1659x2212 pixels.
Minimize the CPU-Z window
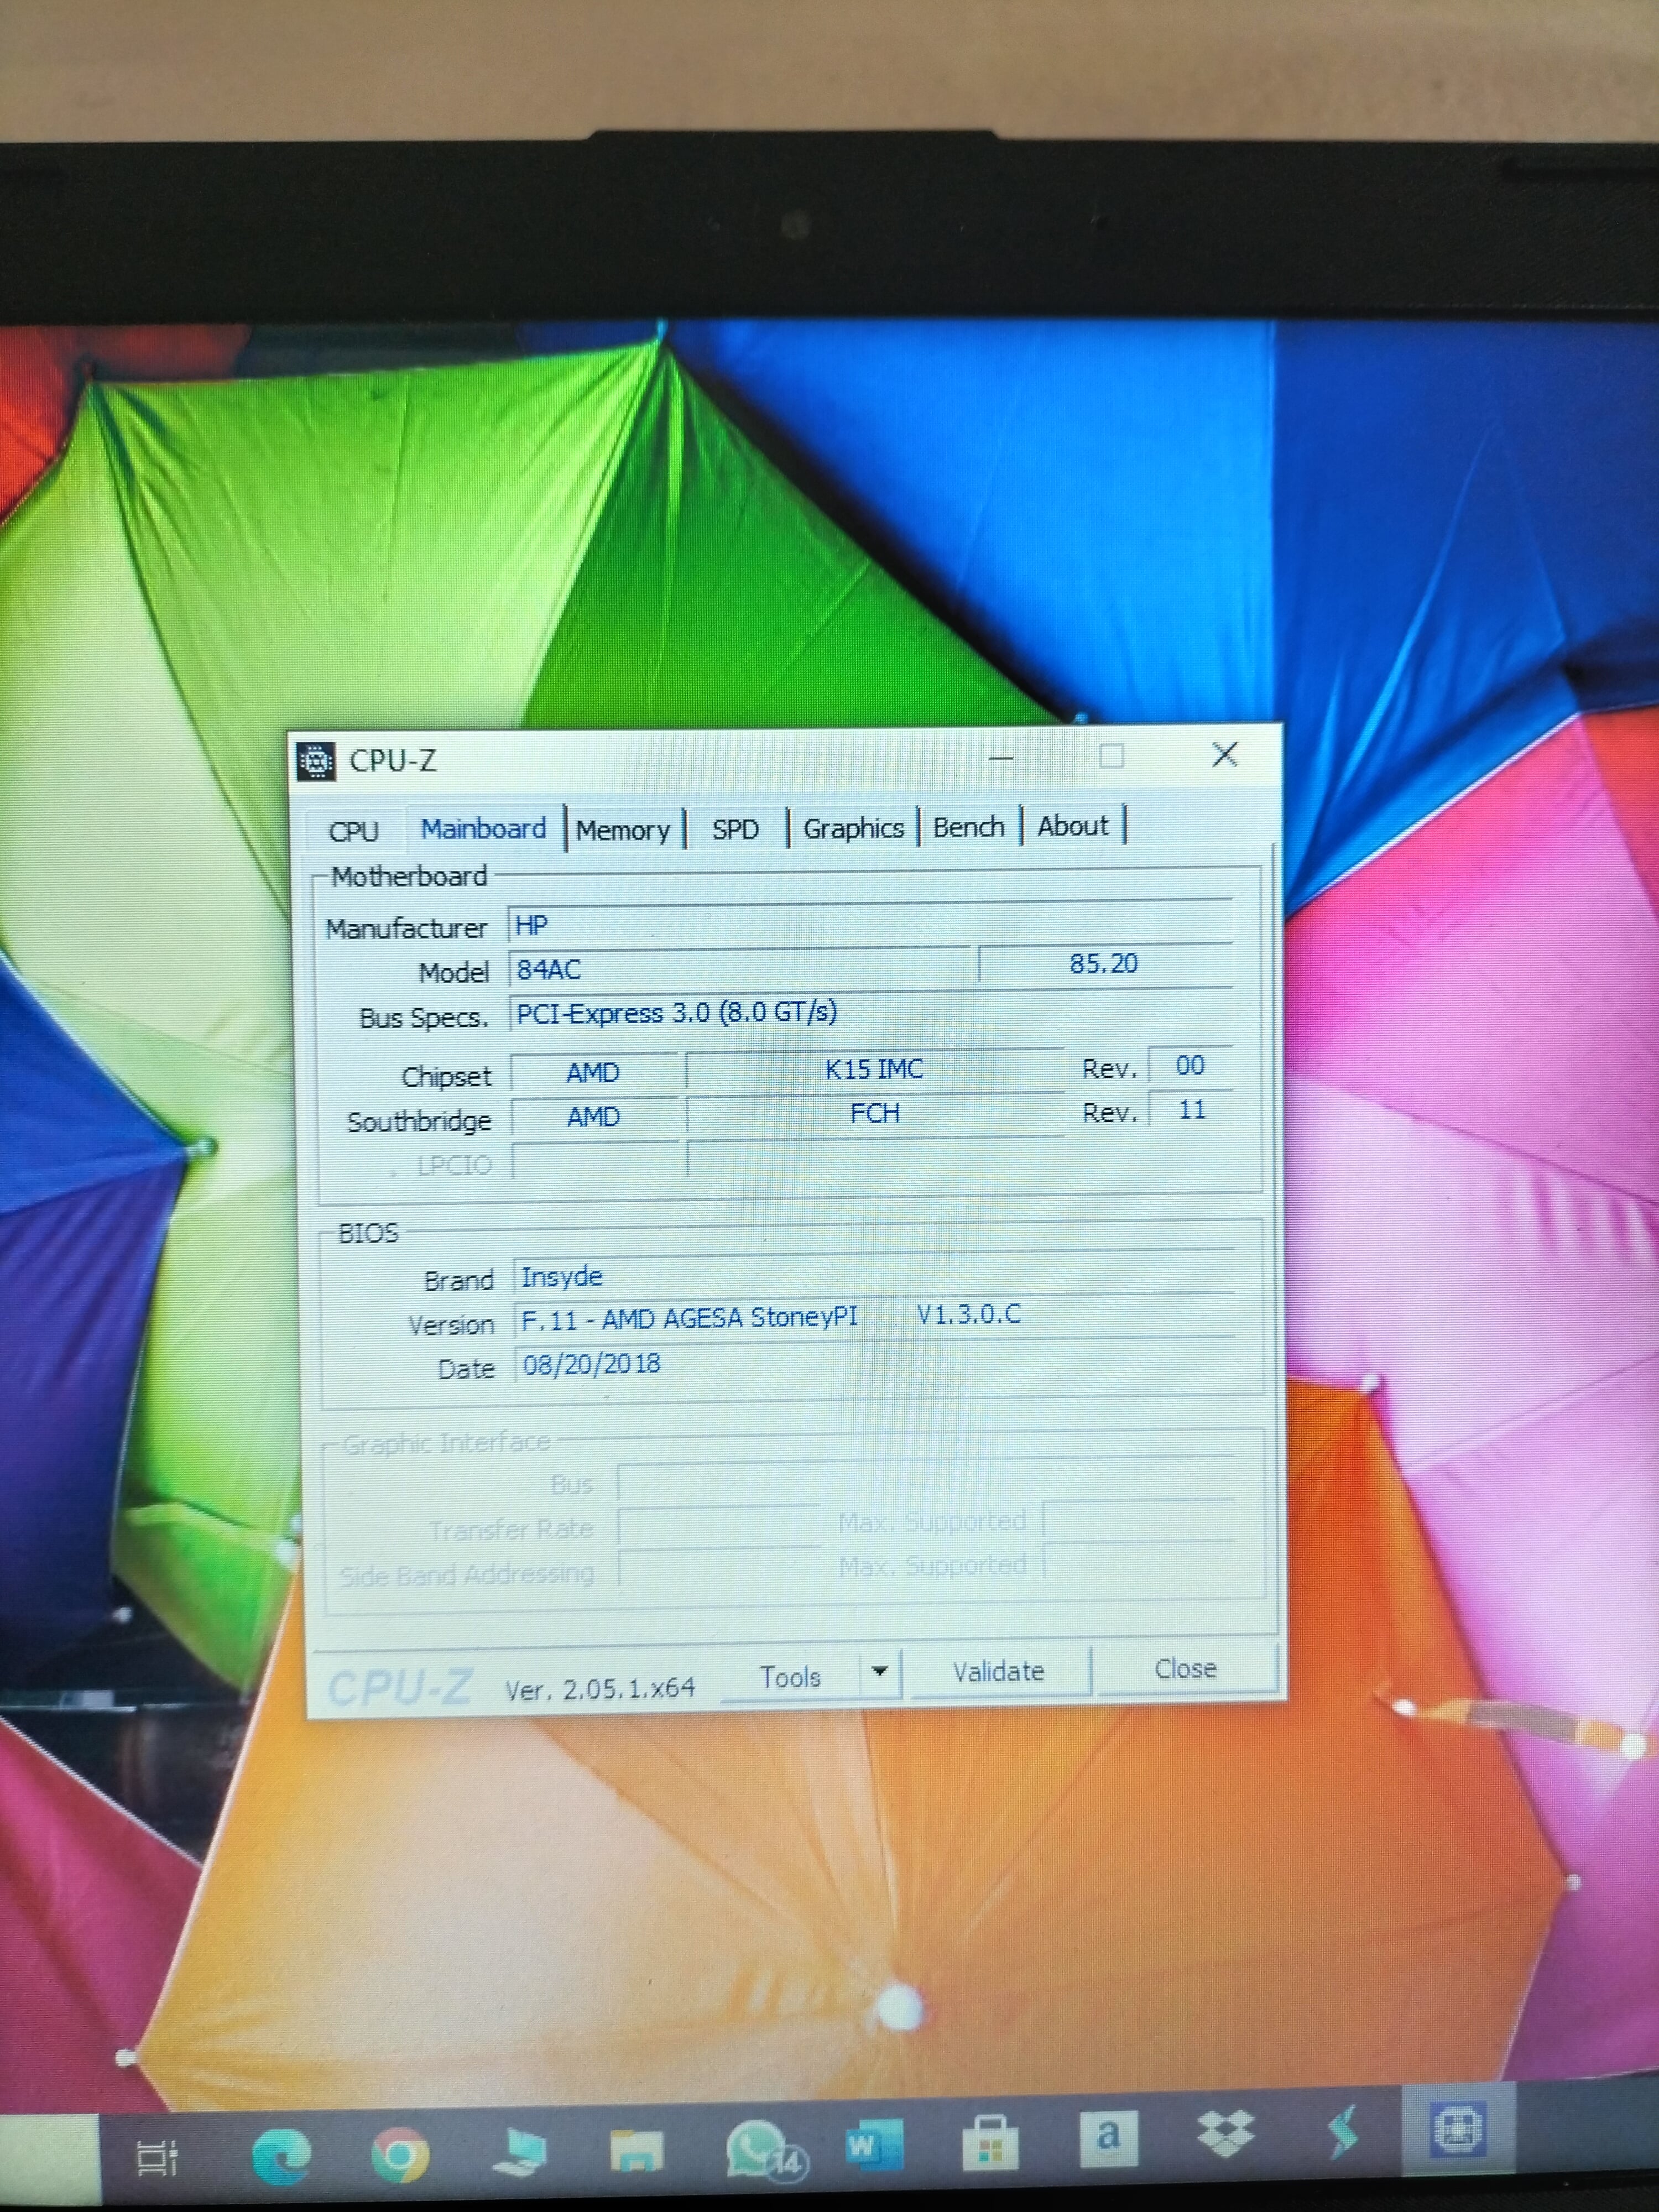[x=1001, y=758]
